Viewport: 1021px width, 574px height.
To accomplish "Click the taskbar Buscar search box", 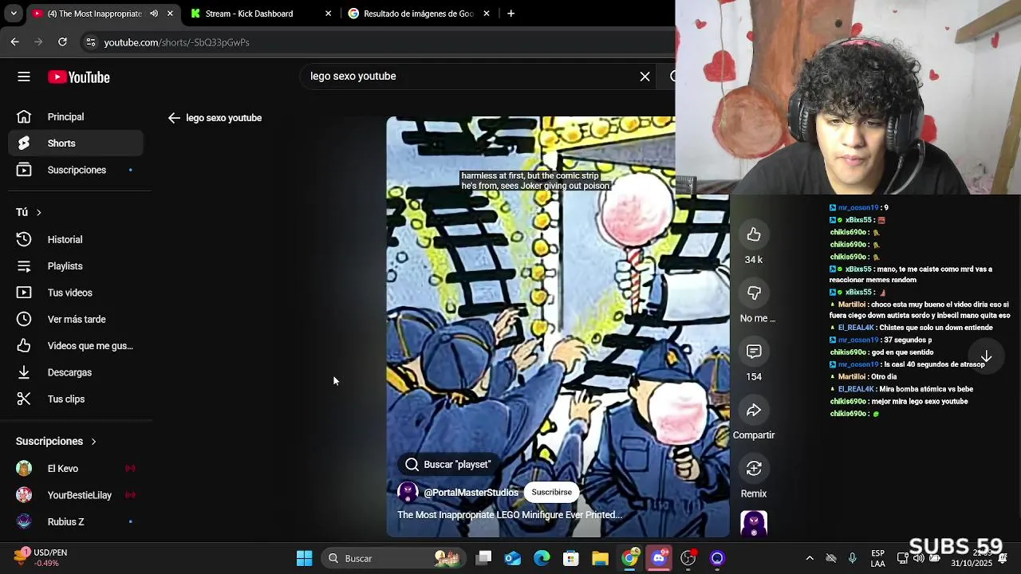I will (392, 558).
